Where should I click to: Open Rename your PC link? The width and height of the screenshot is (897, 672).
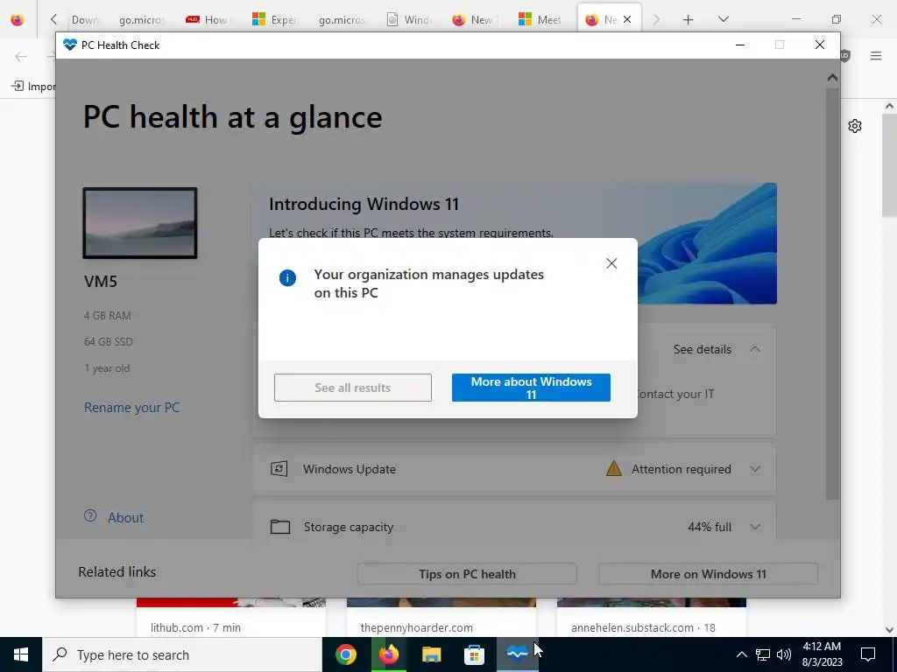(131, 408)
